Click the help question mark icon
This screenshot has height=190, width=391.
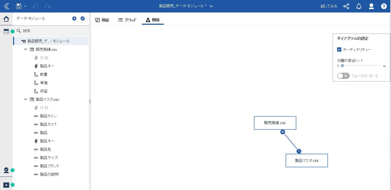[384, 6]
